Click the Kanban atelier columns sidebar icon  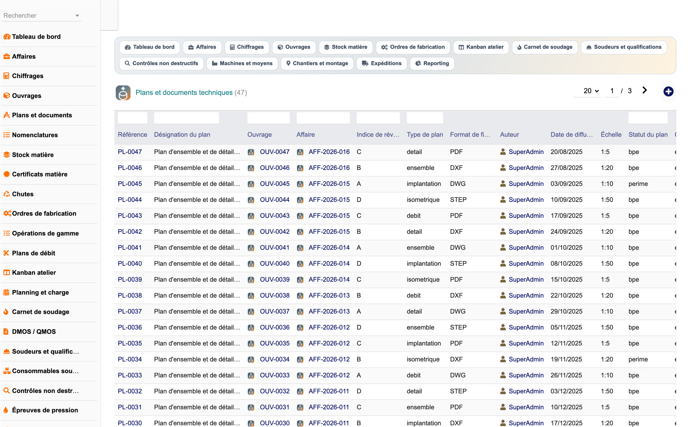coord(7,273)
